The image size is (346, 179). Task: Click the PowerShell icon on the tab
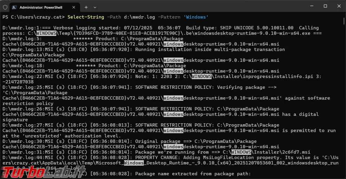[14, 7]
